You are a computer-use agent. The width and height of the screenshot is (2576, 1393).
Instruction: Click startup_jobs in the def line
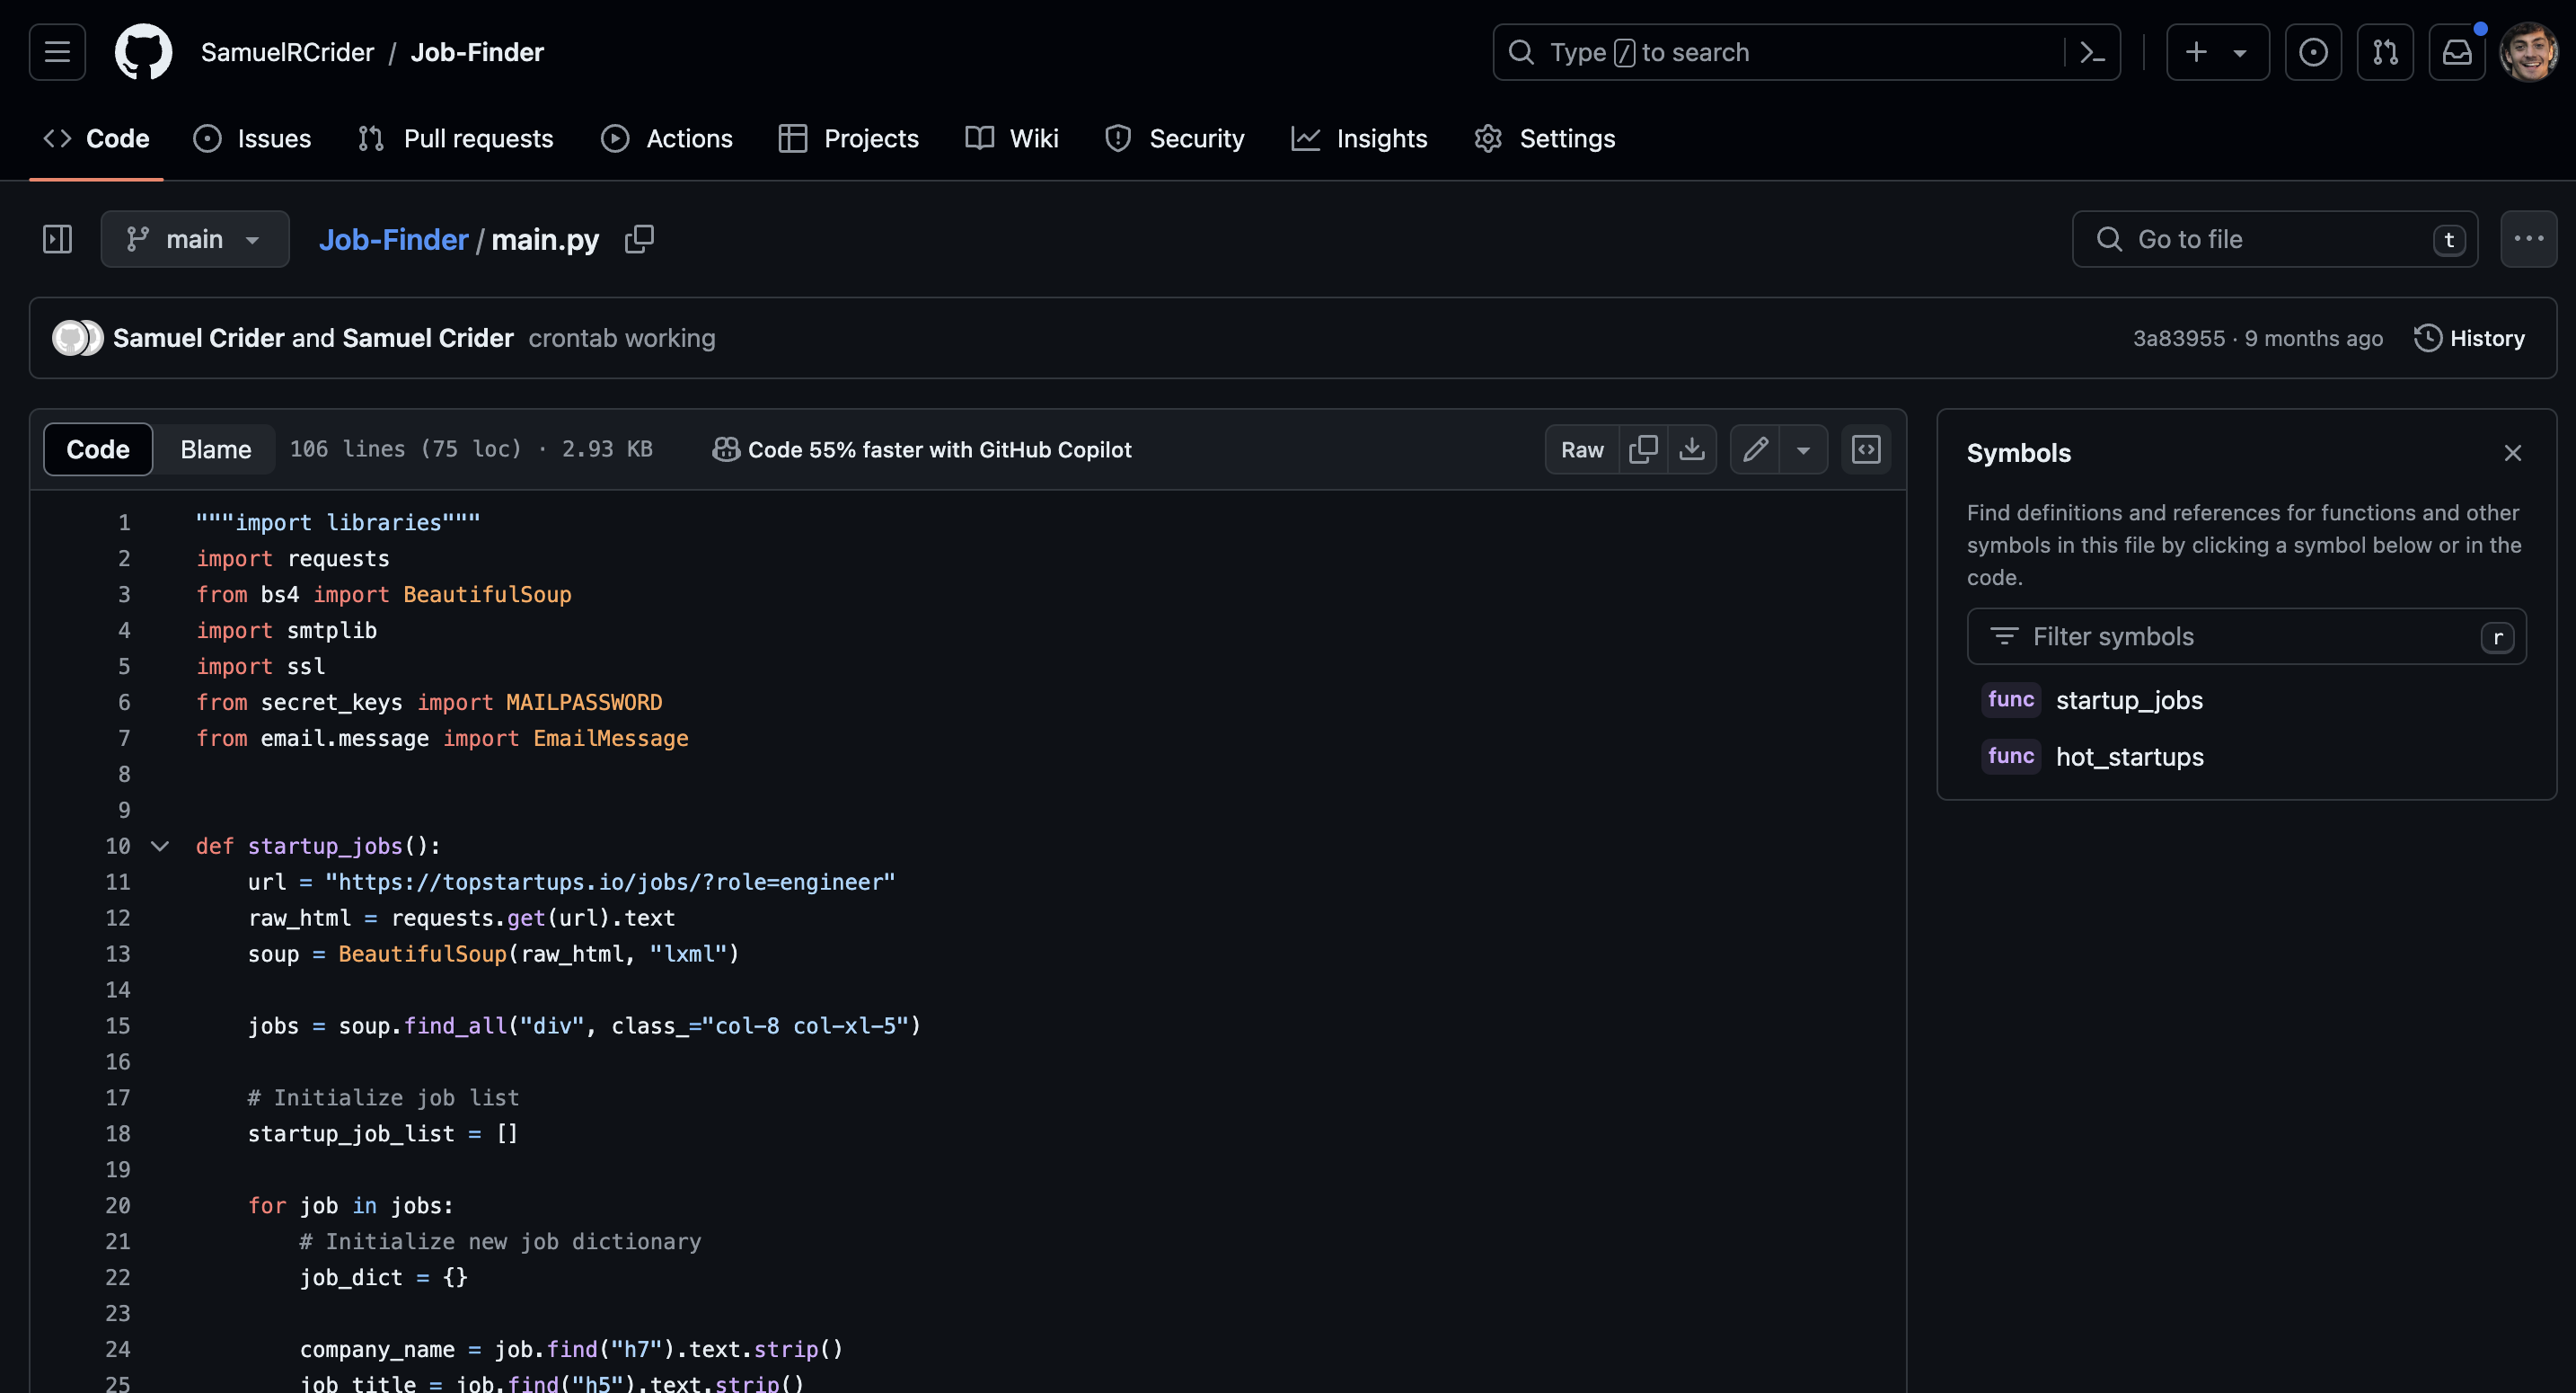click(325, 846)
